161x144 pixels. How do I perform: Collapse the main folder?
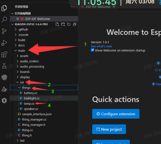point(16,50)
